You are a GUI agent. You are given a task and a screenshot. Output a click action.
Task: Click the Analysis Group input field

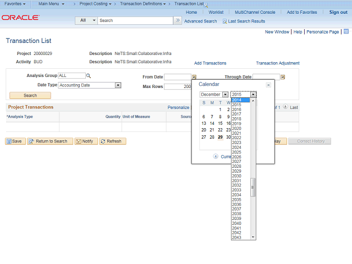click(x=71, y=76)
